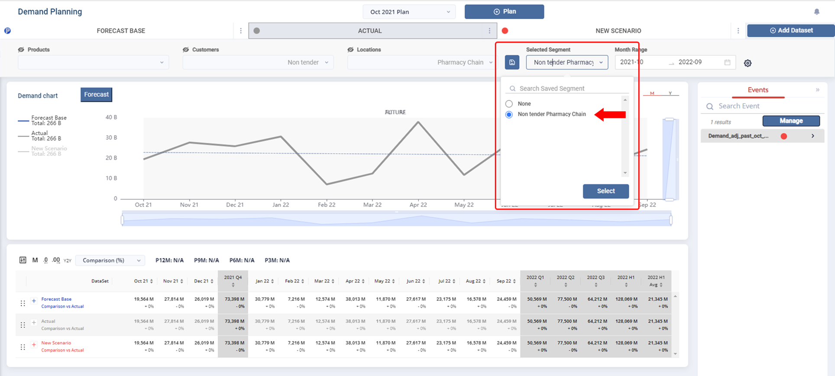Open the Customers Non tender dropdown
Viewport: 835px width, 376px height.
click(x=258, y=62)
